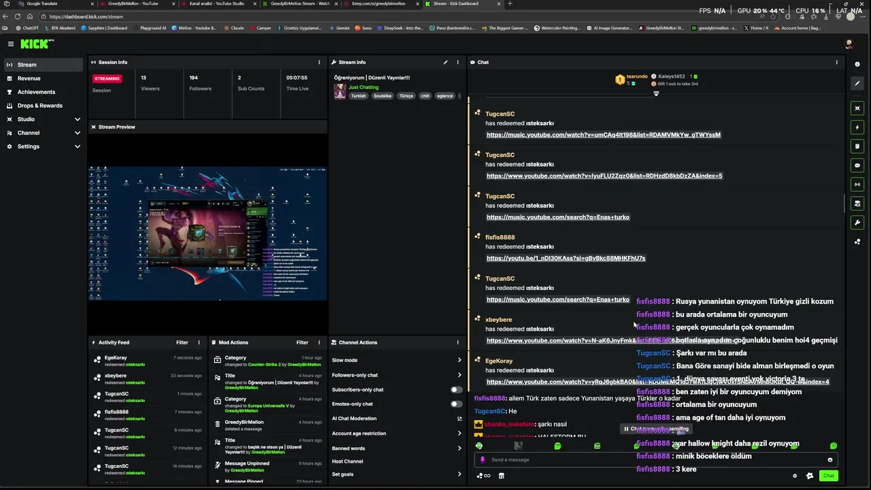Image resolution: width=871 pixels, height=490 pixels.
Task: Open the hamburger menu beside the Kick logo
Action: click(x=11, y=44)
